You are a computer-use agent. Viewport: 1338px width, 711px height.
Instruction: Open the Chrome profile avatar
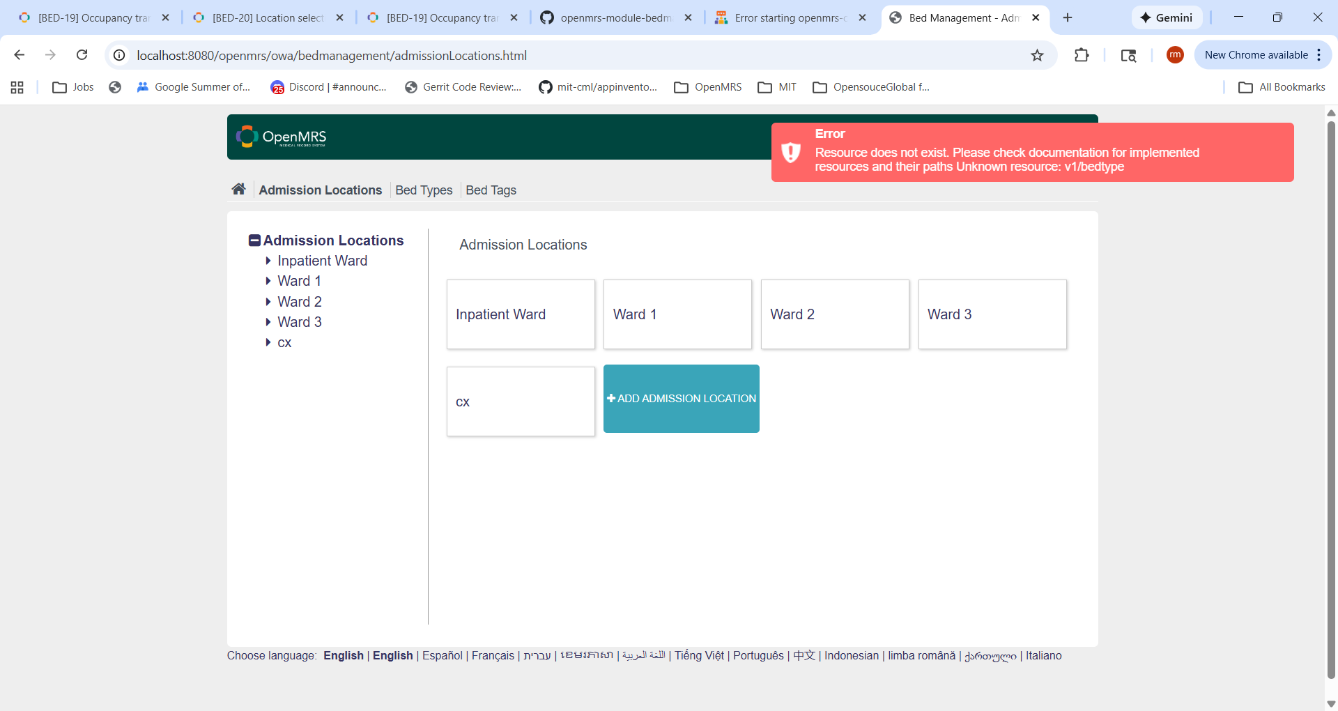coord(1175,55)
